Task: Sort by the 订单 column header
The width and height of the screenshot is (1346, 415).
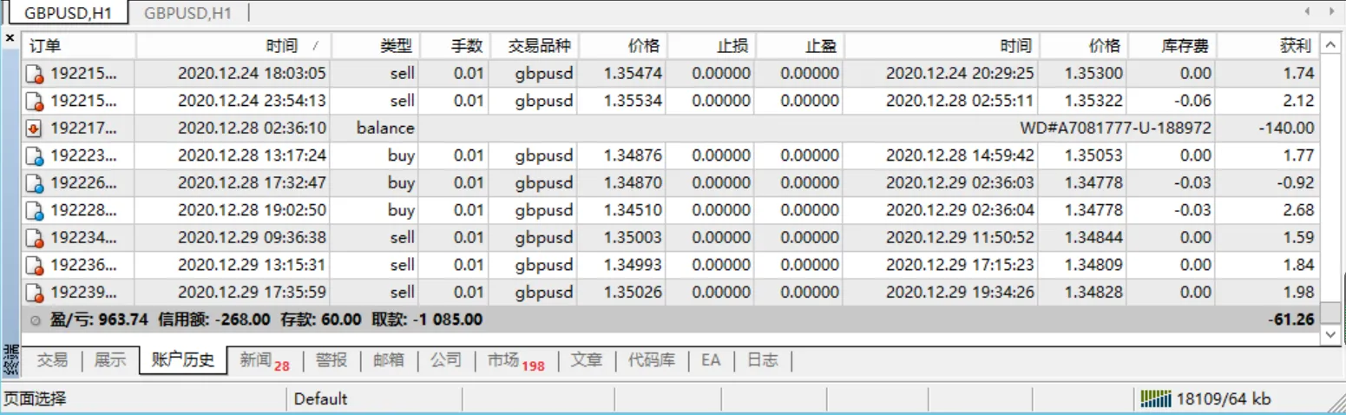Action: pos(79,46)
